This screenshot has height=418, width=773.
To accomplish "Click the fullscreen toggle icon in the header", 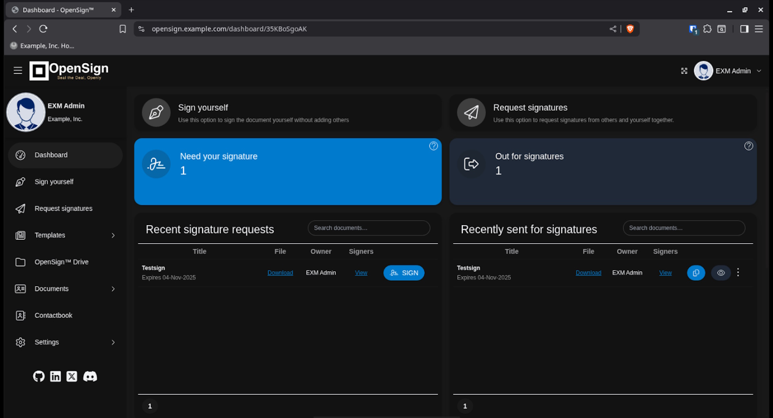I will [x=684, y=71].
